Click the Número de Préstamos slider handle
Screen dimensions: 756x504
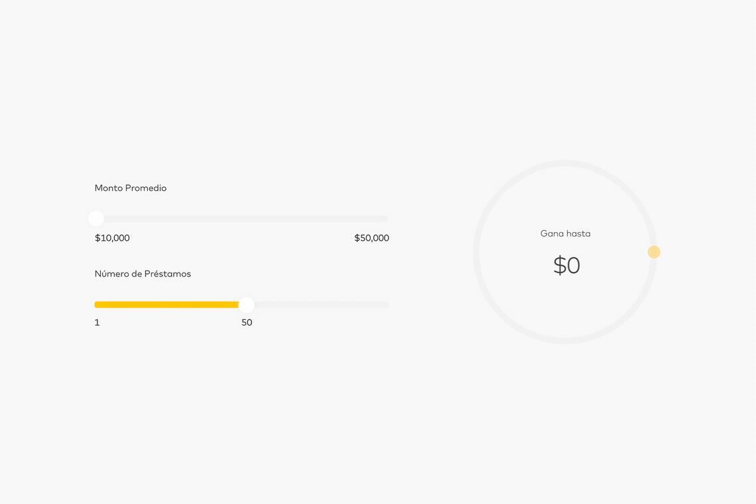point(246,304)
